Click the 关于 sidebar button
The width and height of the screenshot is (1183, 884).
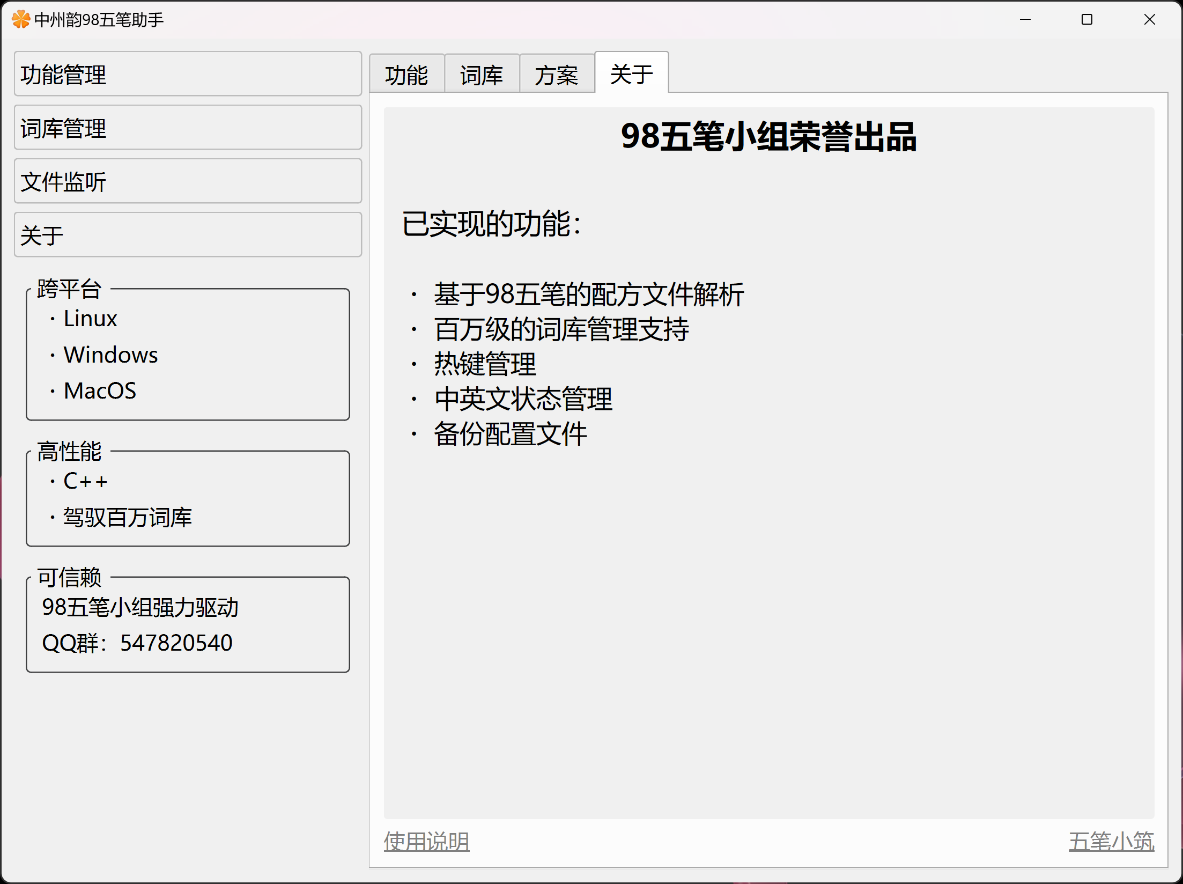coord(188,235)
